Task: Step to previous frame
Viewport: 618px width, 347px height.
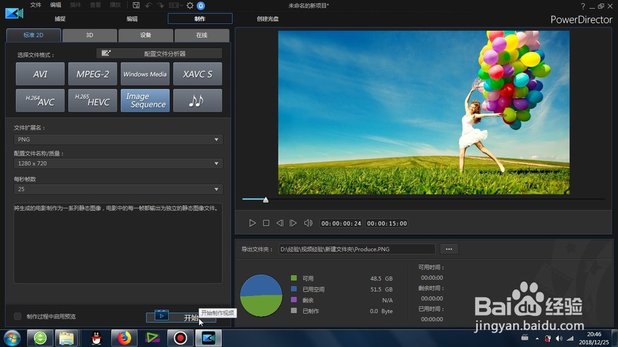Action: (279, 223)
